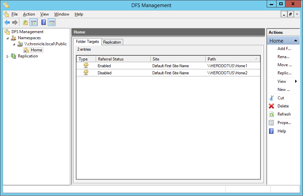The height and width of the screenshot is (196, 303).
Task: Toggle Show/Hide Action Pane toolbar icon
Action: (52, 23)
